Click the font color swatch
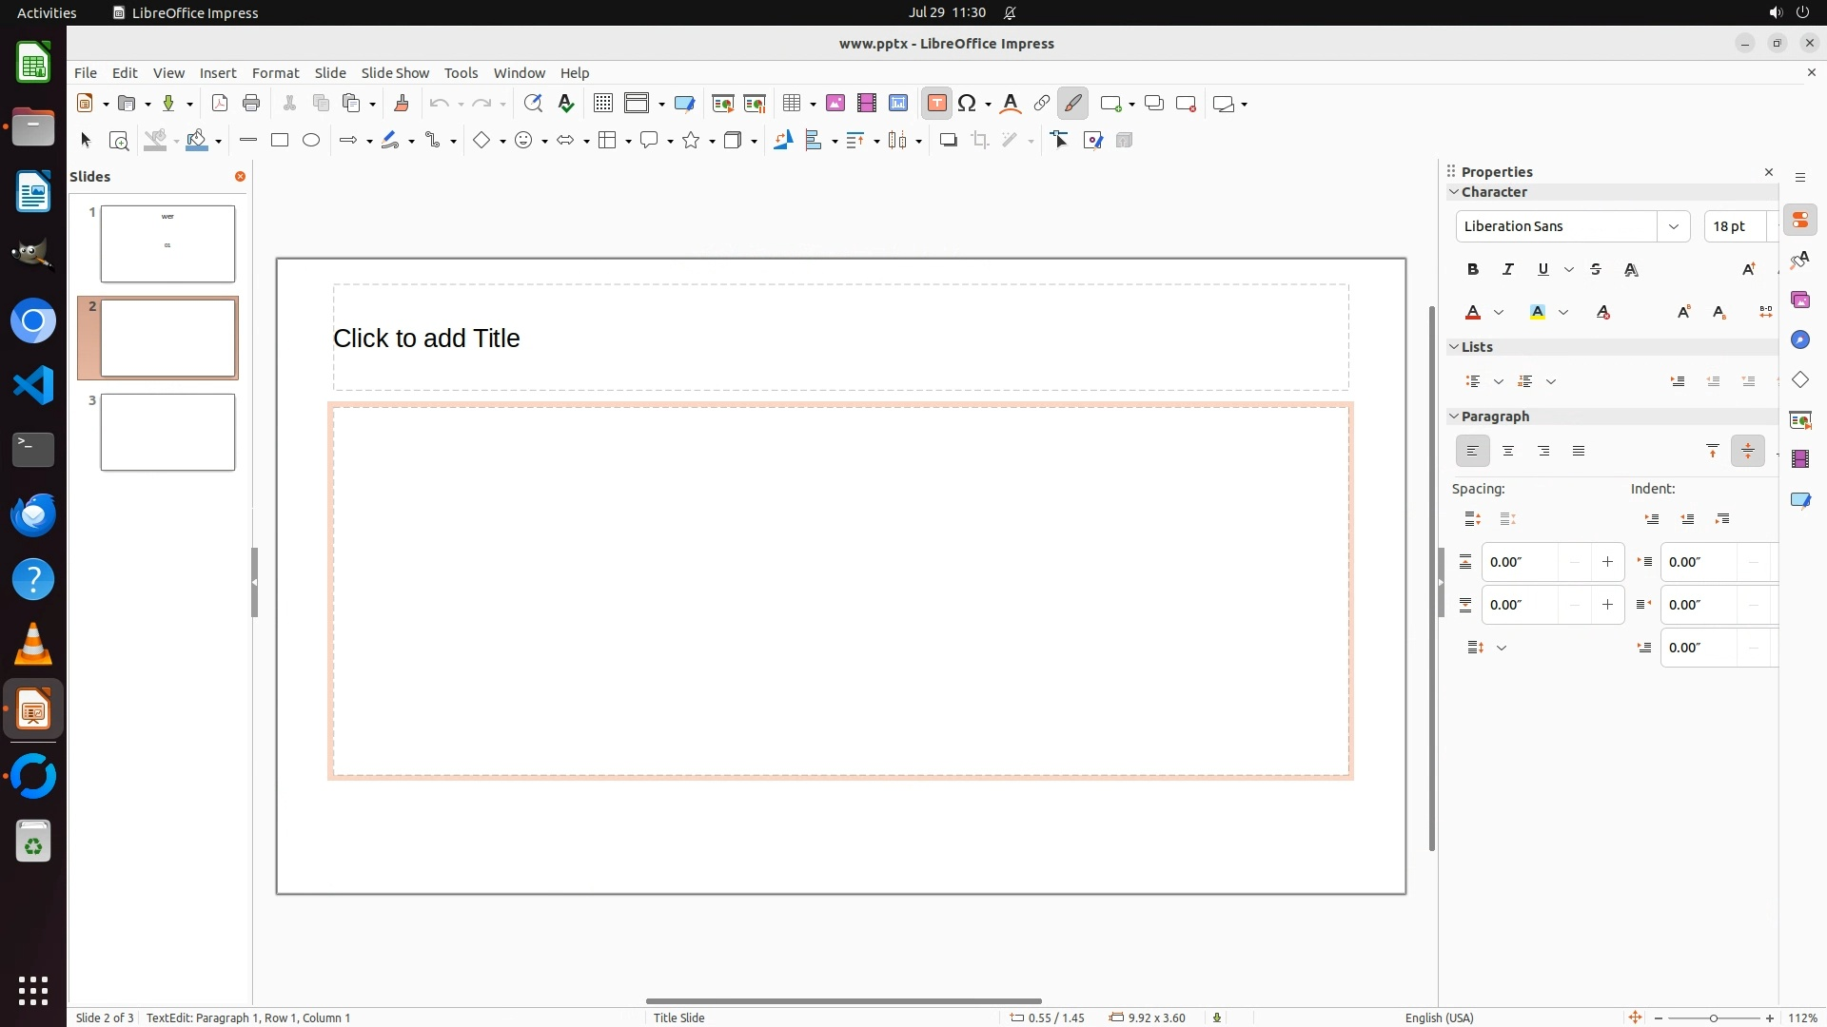This screenshot has width=1827, height=1027. tap(1473, 313)
